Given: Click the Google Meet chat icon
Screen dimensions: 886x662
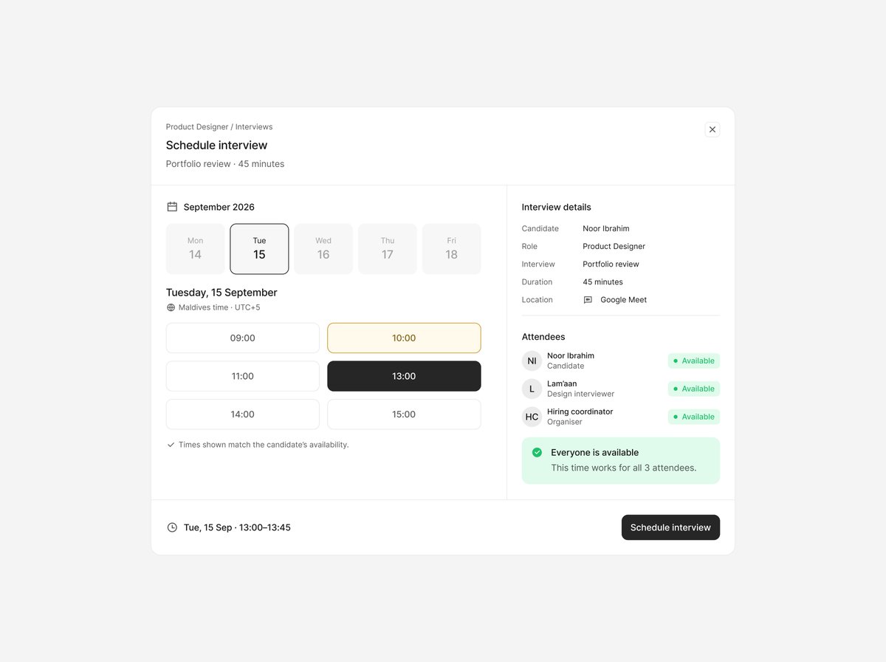Looking at the screenshot, I should (588, 300).
